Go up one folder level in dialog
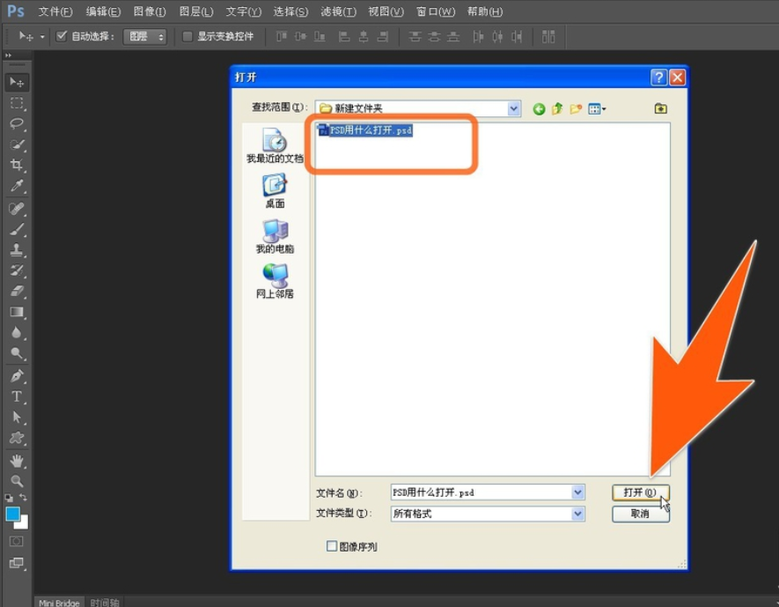The image size is (779, 607). click(x=557, y=109)
